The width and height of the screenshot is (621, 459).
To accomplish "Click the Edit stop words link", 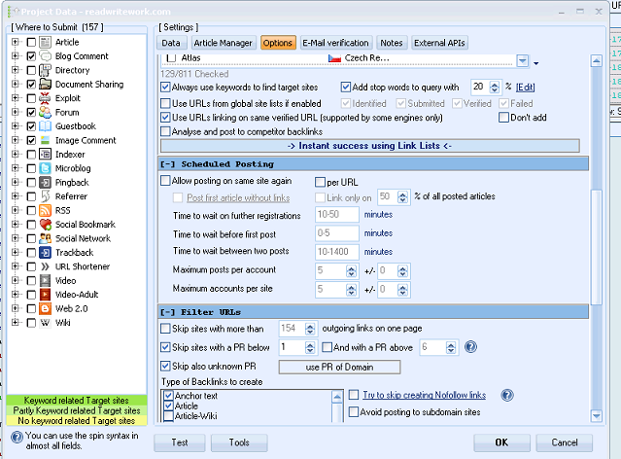I will click(526, 88).
